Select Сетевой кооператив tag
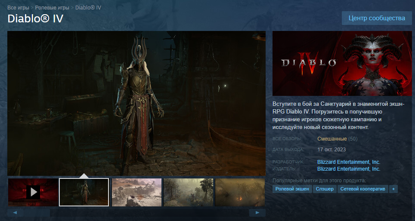The height and width of the screenshot is (221, 415). [x=363, y=189]
